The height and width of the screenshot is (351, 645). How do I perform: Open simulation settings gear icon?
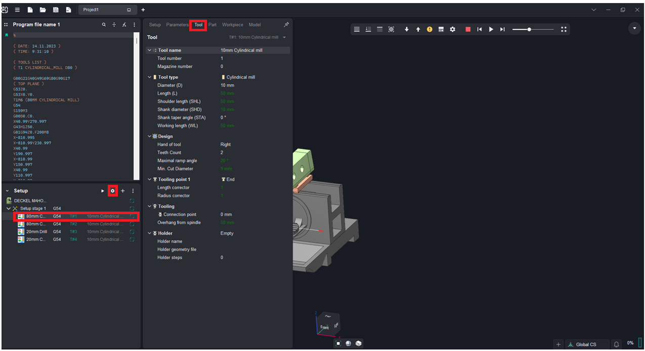coord(453,29)
